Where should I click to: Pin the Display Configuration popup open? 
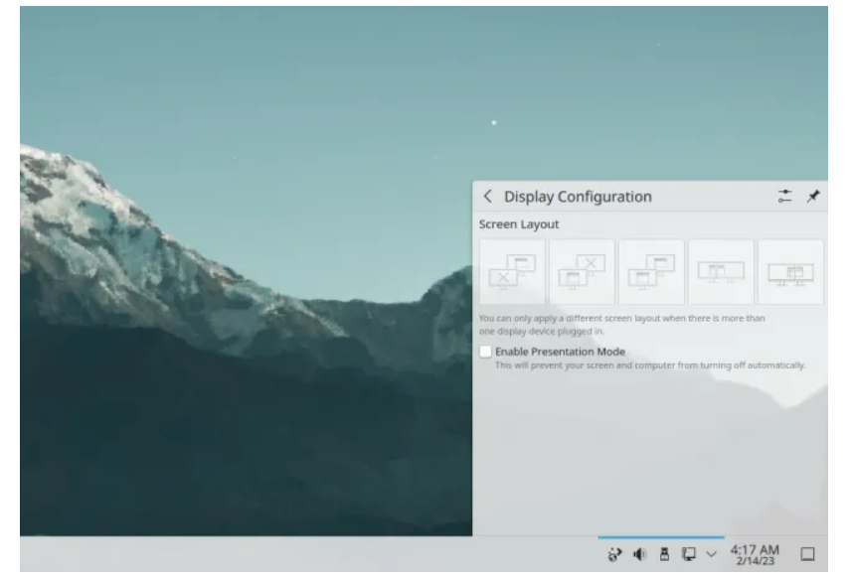[x=813, y=197]
